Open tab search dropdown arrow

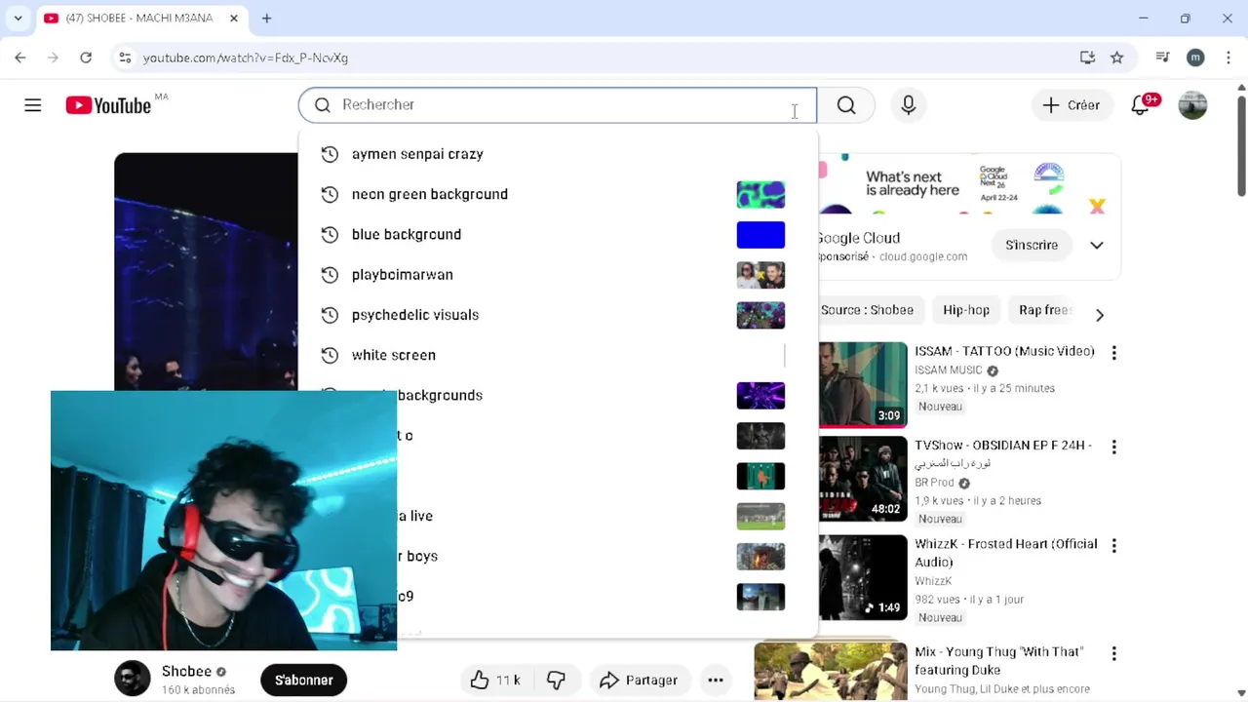18,19
